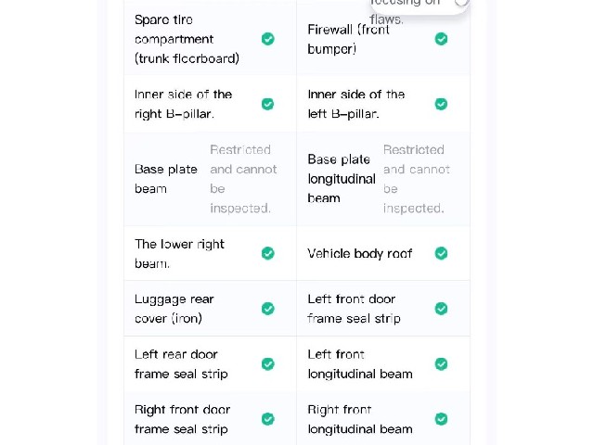Click the restricted notice for Base plate longitudinal beam
Screen dimensions: 594x445
(417, 179)
